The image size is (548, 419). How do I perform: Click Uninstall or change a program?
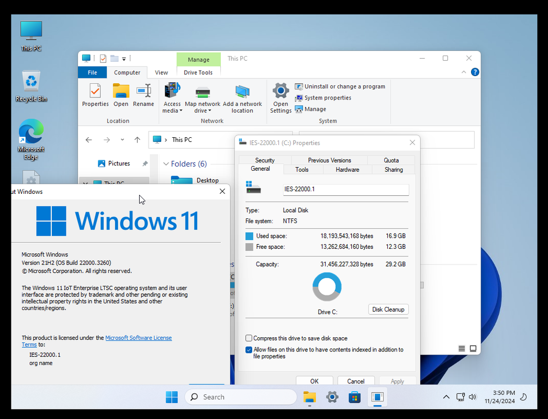pos(340,86)
